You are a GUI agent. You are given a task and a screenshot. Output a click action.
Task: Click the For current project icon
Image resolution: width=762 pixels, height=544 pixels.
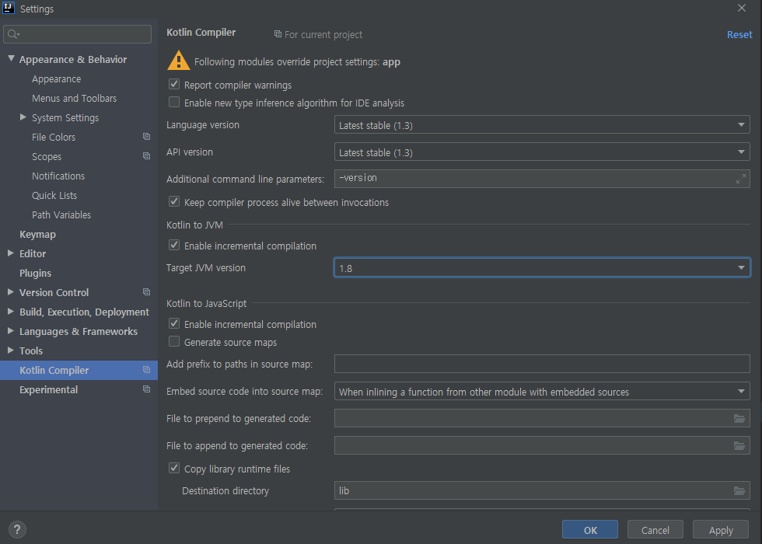pyautogui.click(x=278, y=34)
